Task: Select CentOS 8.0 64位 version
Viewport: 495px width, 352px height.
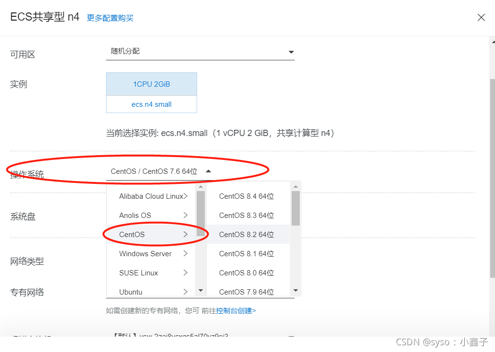Action: 248,273
